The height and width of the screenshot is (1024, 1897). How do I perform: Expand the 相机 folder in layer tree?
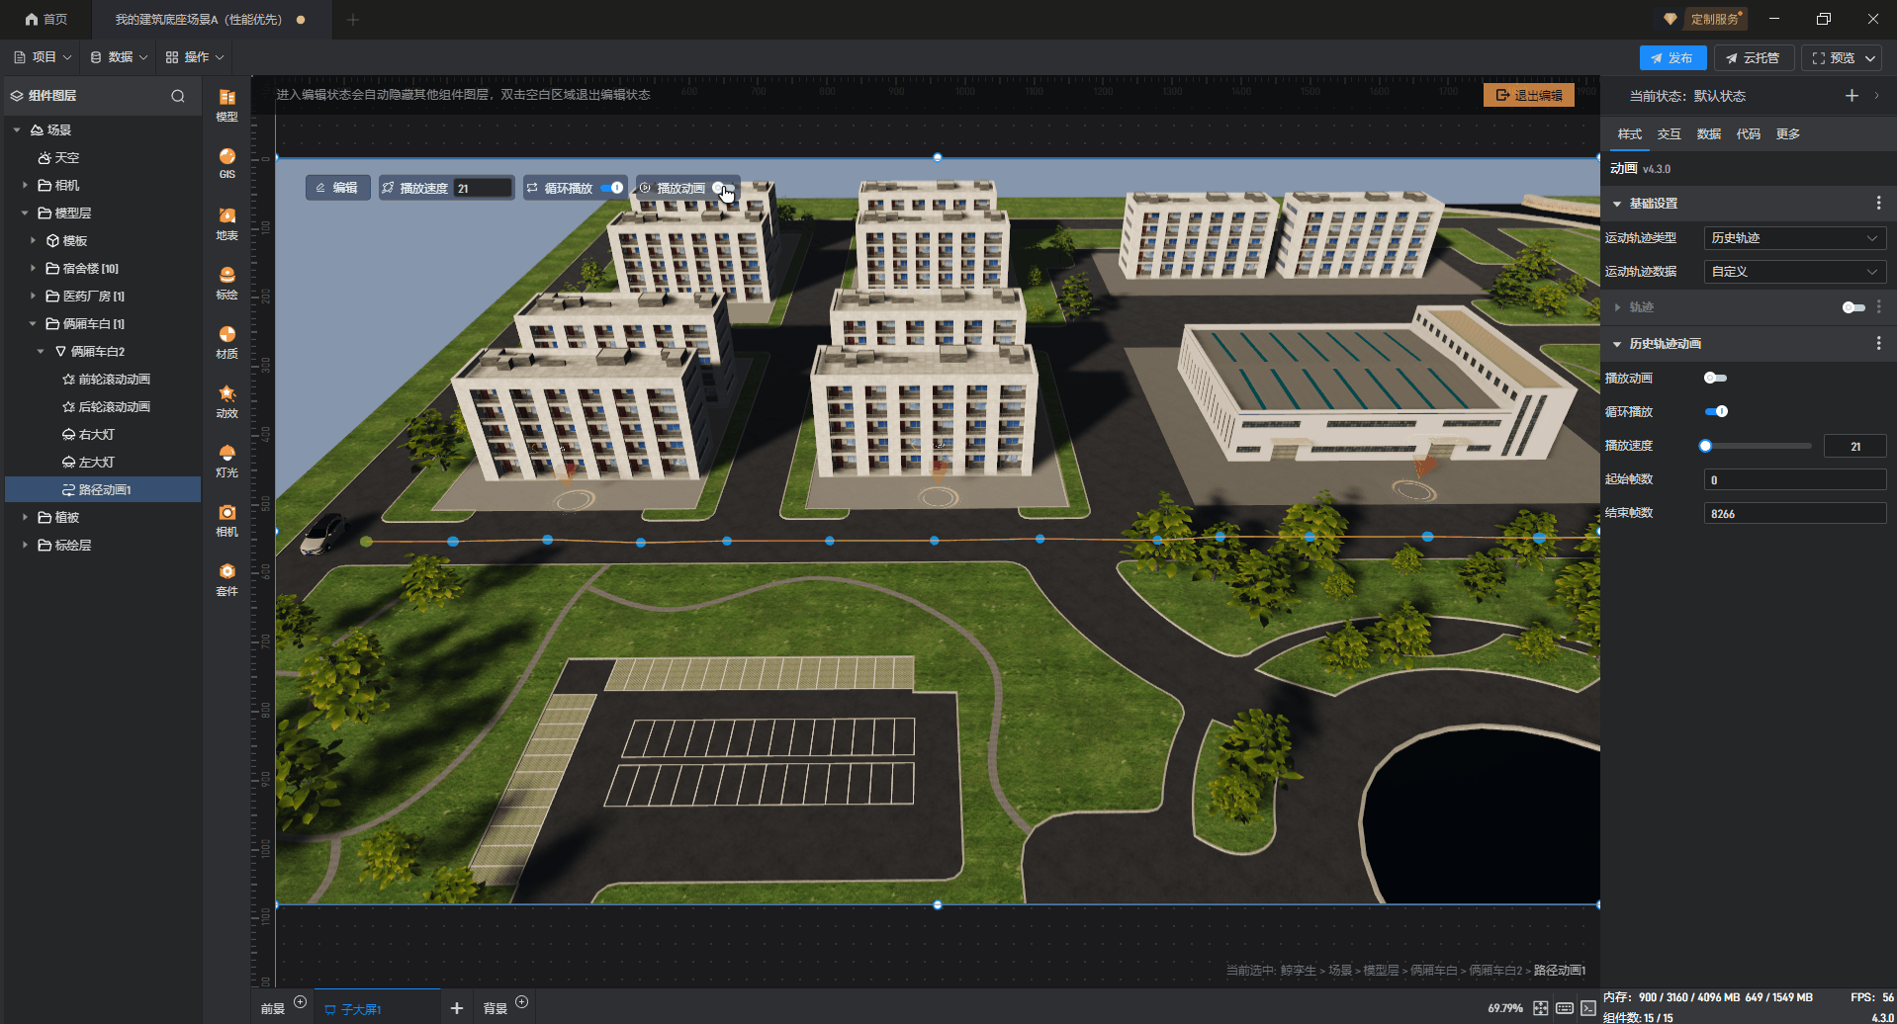click(x=25, y=186)
